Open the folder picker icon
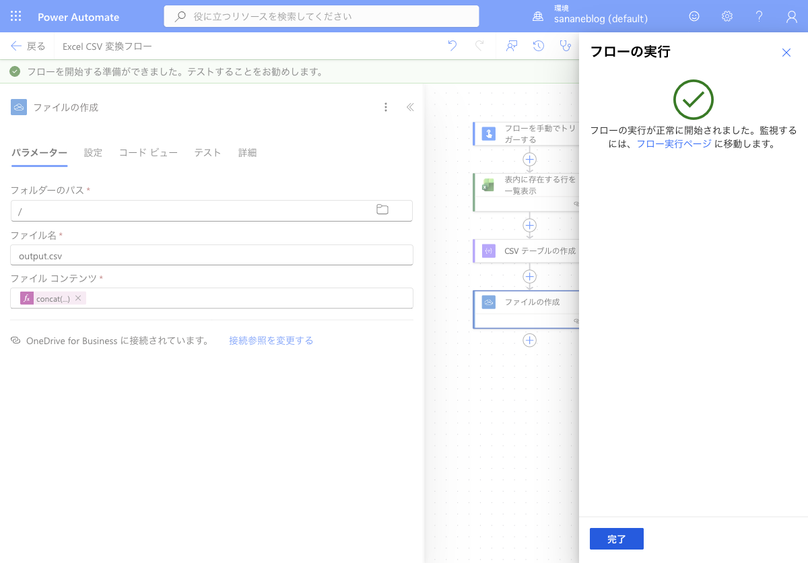Screen dimensions: 808x563 [382, 210]
